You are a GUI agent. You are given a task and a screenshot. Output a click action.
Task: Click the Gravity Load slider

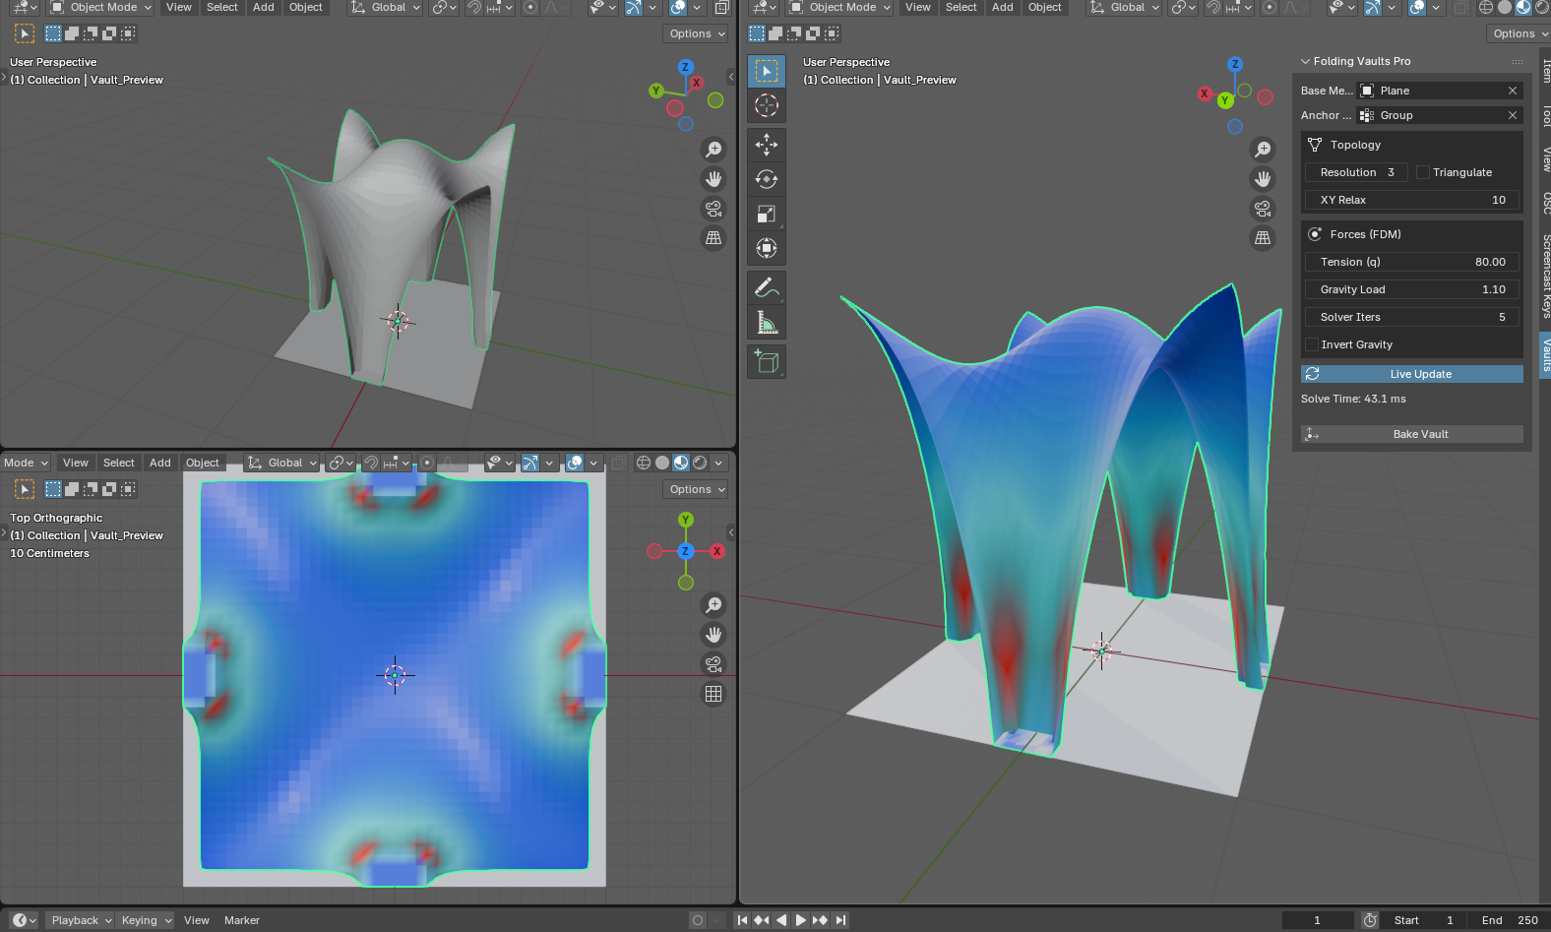1412,289
